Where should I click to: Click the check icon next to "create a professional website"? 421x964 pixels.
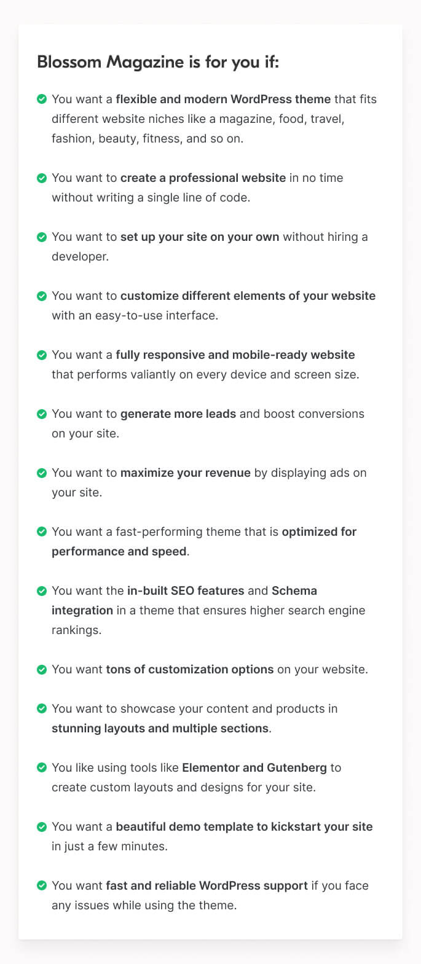pos(42,178)
